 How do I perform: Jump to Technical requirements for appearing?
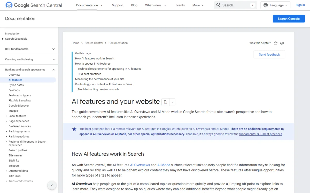pos(110,69)
